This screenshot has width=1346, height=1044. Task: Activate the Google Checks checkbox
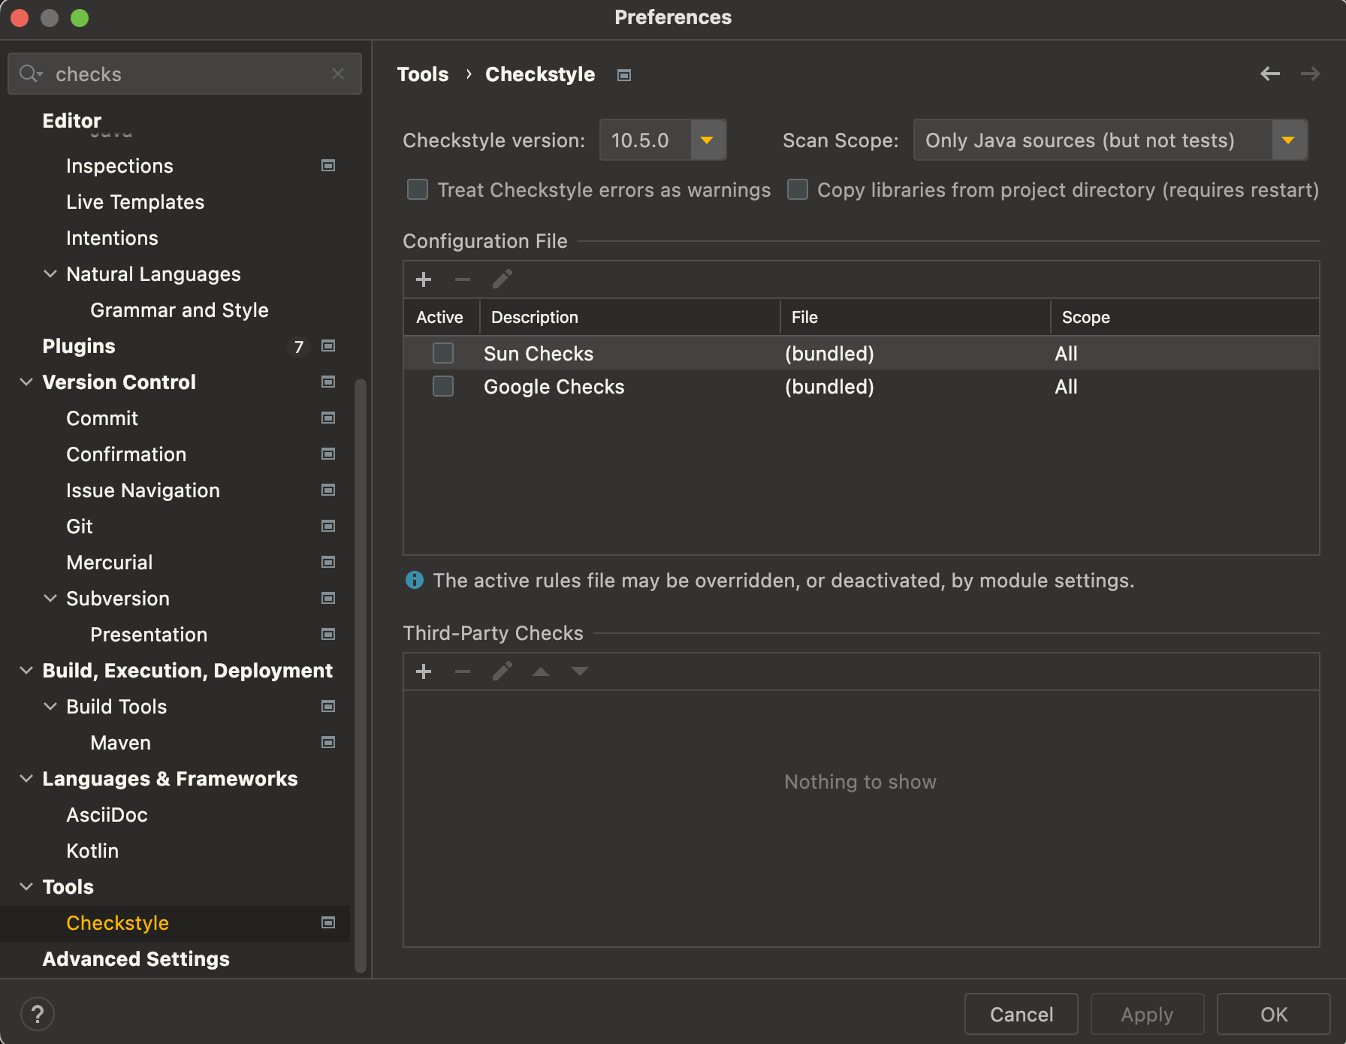pyautogui.click(x=443, y=386)
